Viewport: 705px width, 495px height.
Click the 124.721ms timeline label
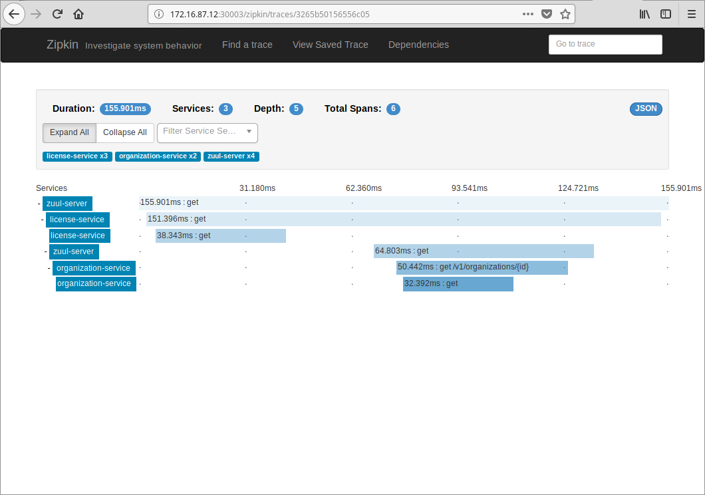tap(578, 188)
